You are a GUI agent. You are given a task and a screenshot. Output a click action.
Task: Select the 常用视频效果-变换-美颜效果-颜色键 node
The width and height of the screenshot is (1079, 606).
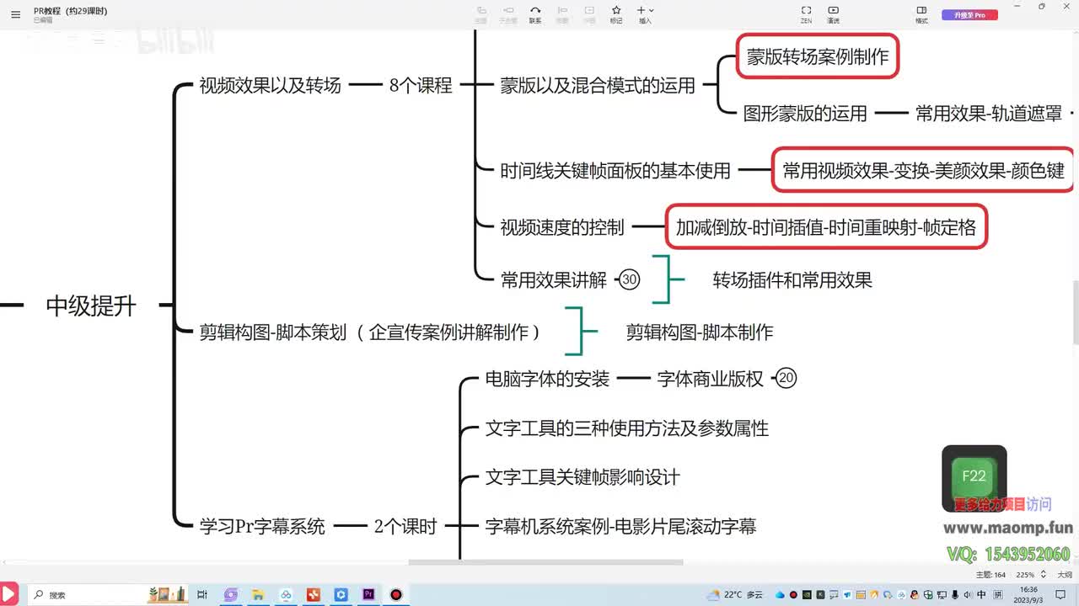click(924, 170)
